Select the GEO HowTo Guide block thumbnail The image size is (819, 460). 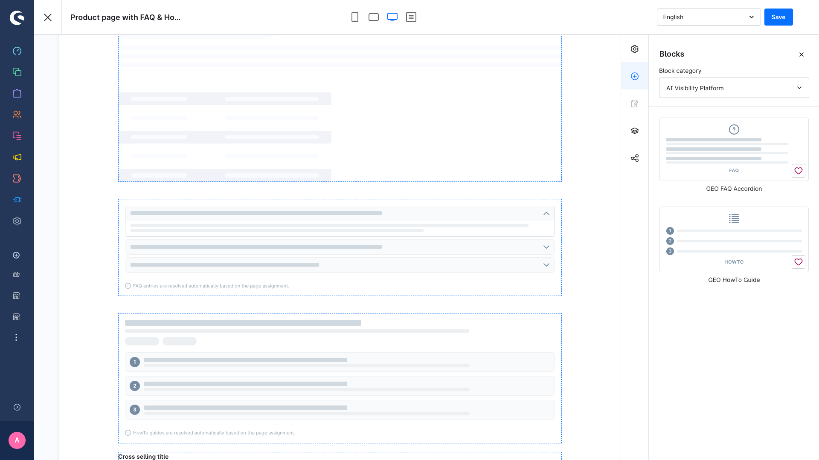click(734, 239)
